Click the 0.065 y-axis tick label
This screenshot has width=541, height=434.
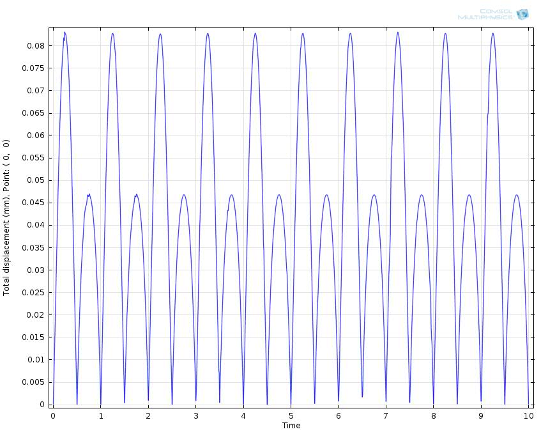[33, 113]
